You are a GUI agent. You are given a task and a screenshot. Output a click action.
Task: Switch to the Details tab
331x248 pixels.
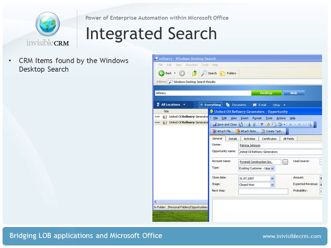(233, 139)
